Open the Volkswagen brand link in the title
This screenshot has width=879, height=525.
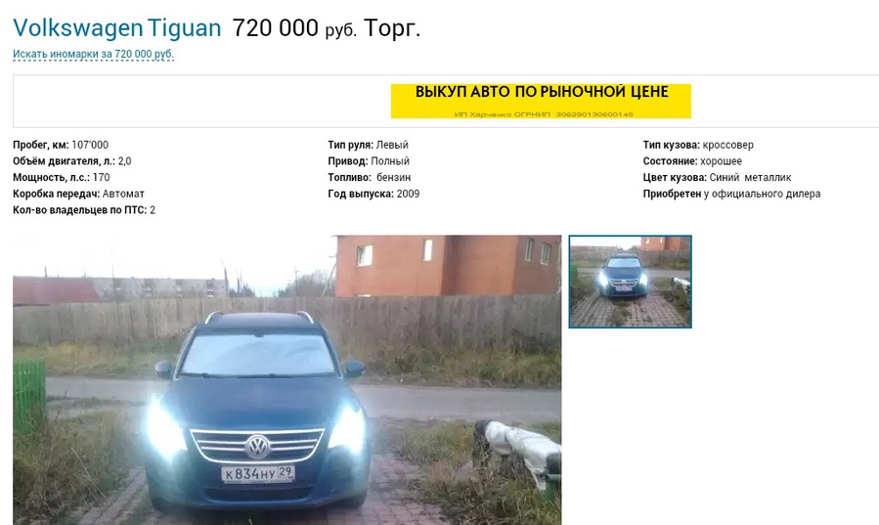click(78, 28)
